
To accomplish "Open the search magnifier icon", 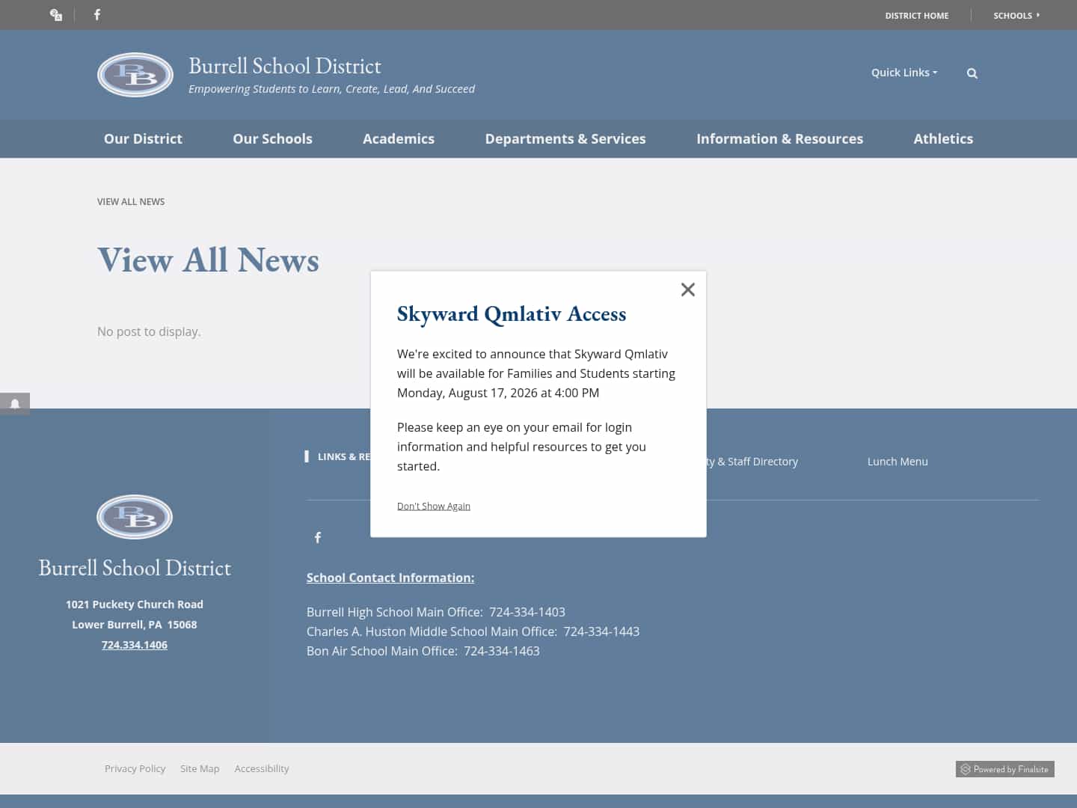I will pyautogui.click(x=972, y=73).
